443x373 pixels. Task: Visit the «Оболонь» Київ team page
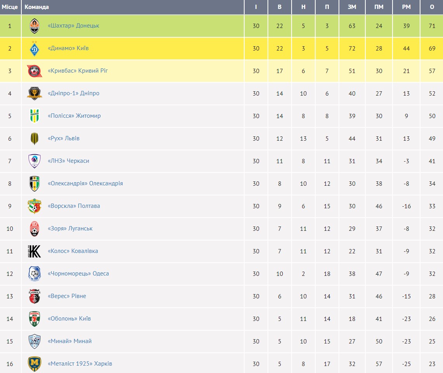point(69,319)
